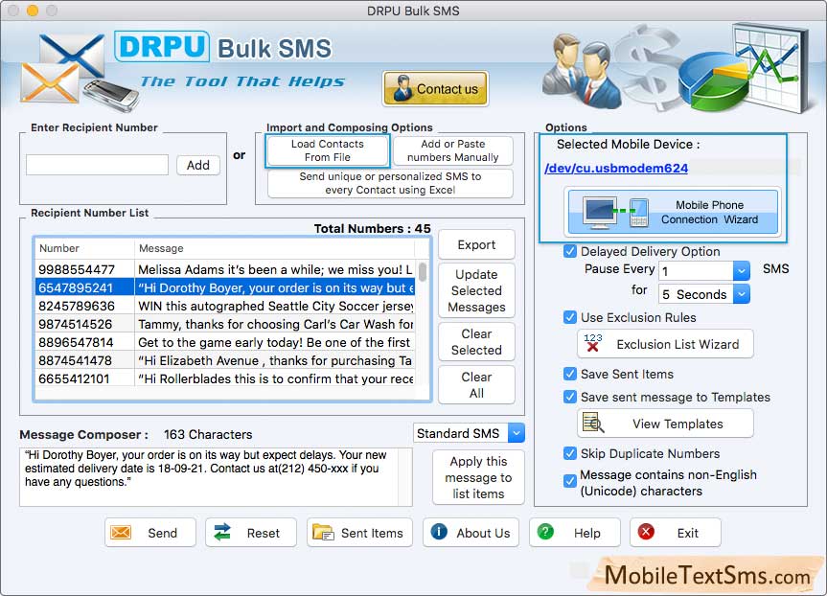The height and width of the screenshot is (596, 827).
Task: Toggle the Save Sent Items checkbox
Action: (x=569, y=374)
